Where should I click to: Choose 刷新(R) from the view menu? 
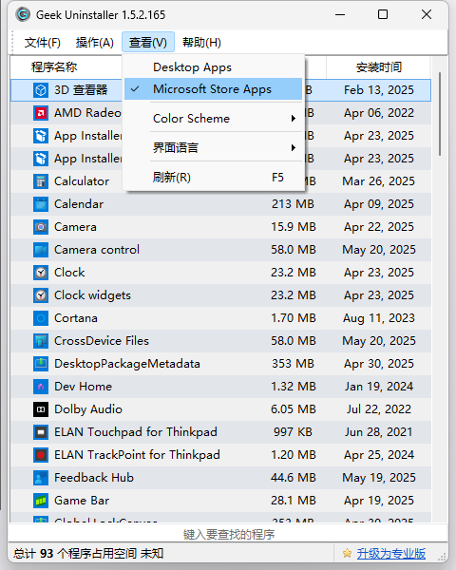click(213, 178)
